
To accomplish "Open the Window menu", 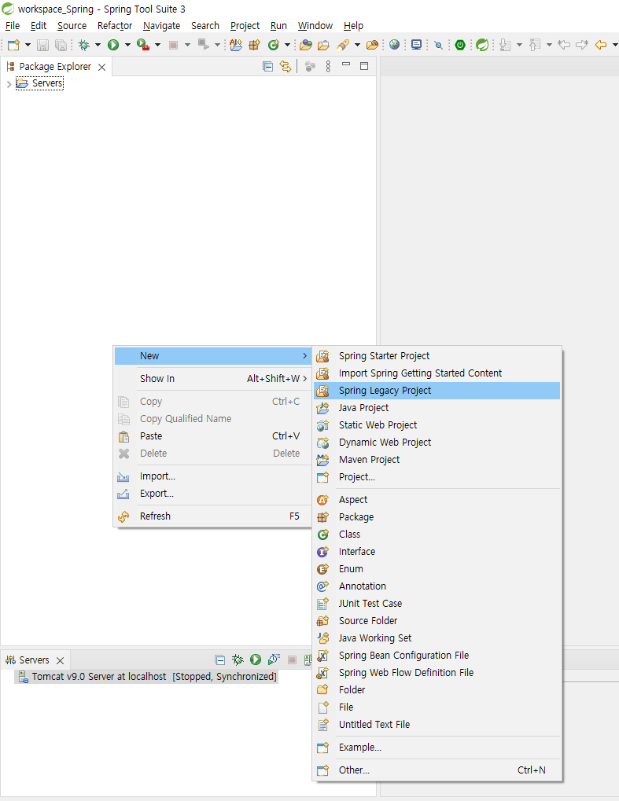I will (x=315, y=25).
